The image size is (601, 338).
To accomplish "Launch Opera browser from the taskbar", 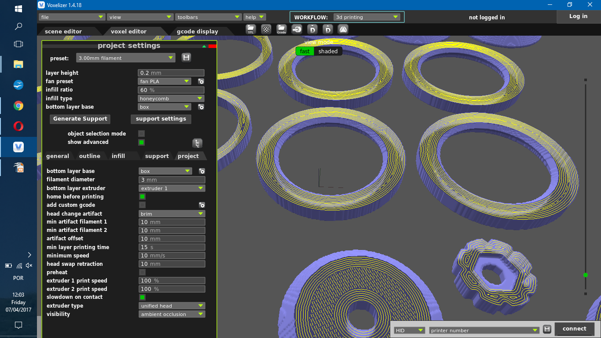I will tap(18, 126).
